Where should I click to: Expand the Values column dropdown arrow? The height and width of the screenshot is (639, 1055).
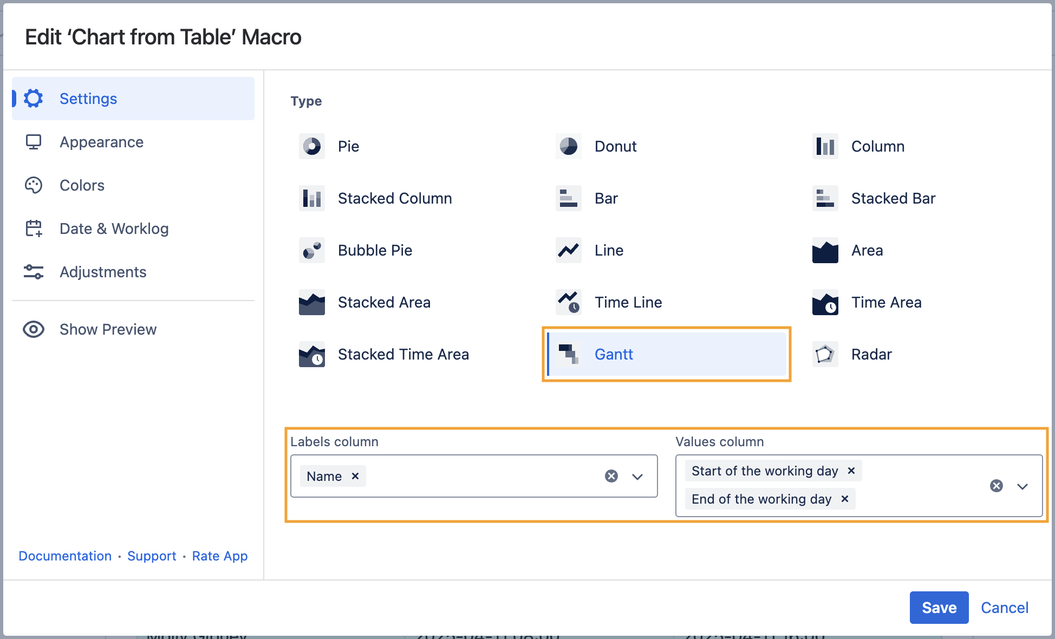coord(1023,486)
